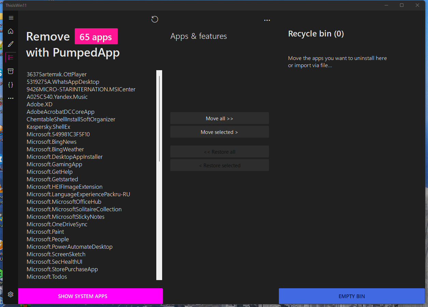Click the sidebar three-dots more icon
Screen dimensions: 428x307
tap(11, 98)
